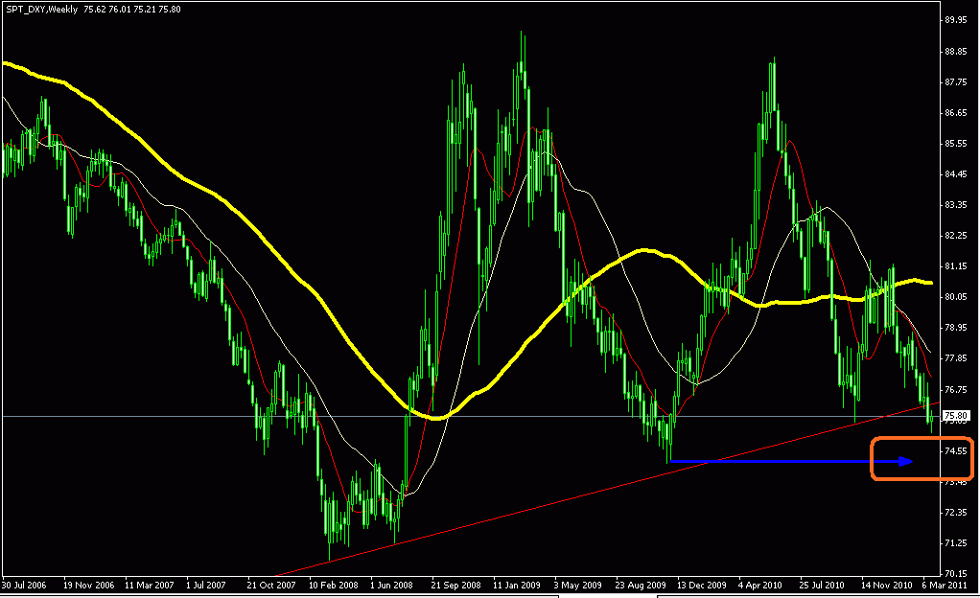Click the 72.35 price axis label

tap(956, 512)
